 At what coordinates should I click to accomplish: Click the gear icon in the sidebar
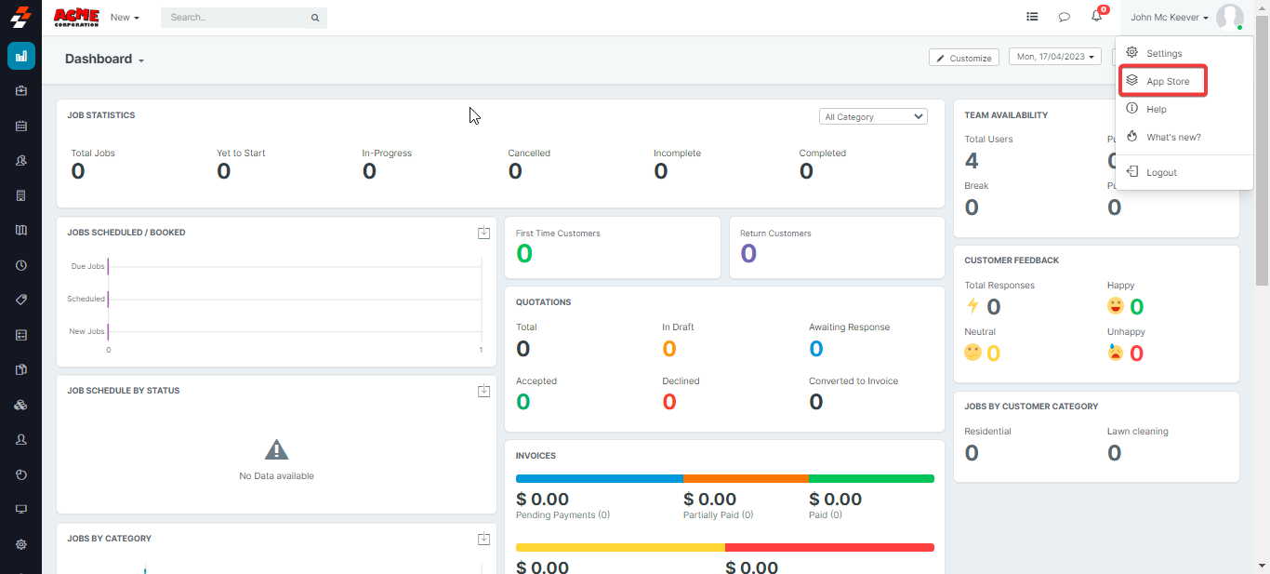(20, 544)
